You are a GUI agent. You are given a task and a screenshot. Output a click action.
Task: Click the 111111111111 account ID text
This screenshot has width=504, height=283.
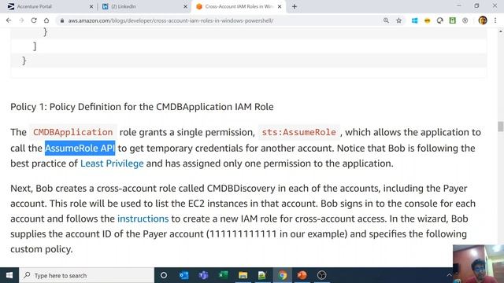pos(243,233)
